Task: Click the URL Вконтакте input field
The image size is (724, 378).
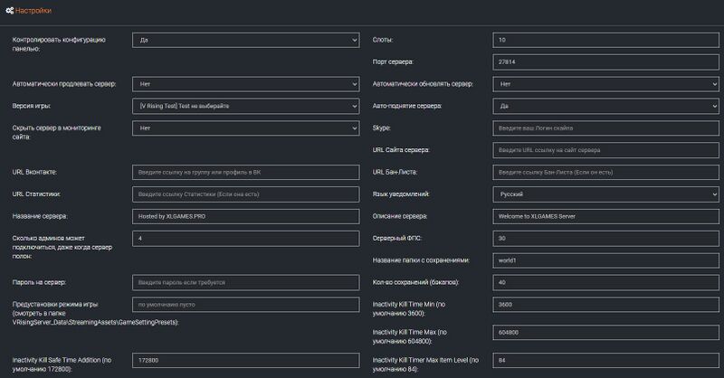Action: coord(246,172)
